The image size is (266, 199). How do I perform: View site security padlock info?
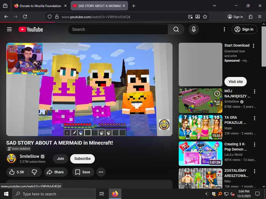click(x=57, y=17)
